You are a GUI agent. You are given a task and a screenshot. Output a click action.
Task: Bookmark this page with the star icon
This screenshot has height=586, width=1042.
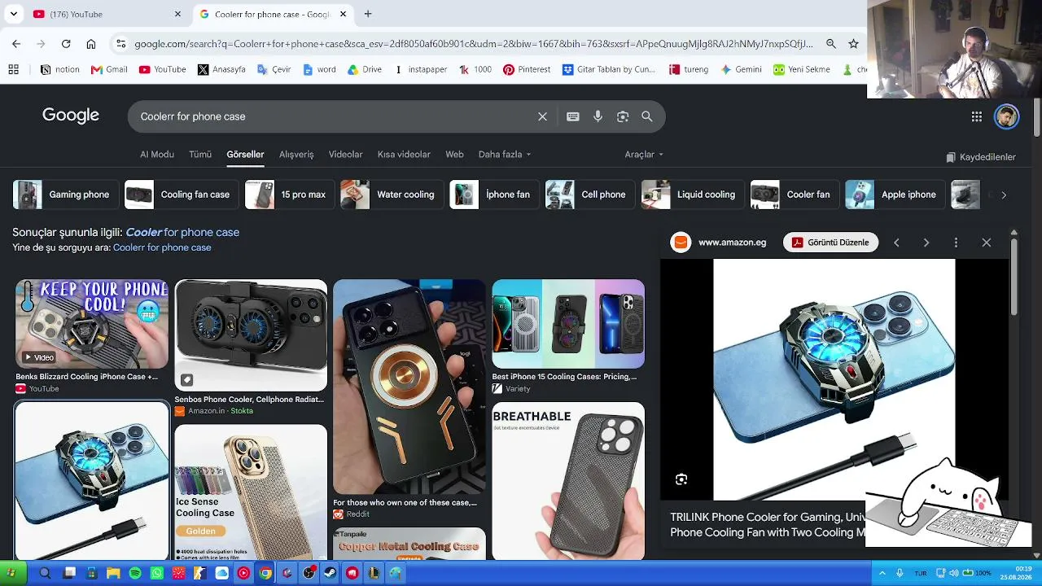(x=853, y=44)
